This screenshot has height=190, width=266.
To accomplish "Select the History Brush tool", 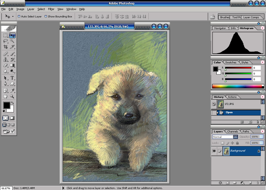I will [x=12, y=59].
